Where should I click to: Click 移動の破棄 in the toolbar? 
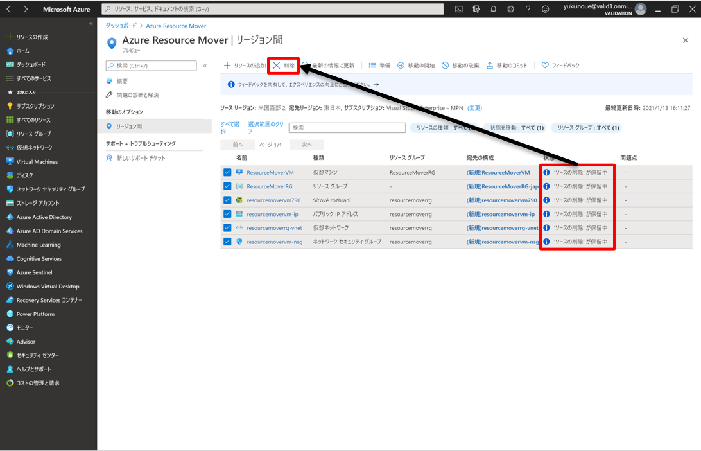[460, 66]
